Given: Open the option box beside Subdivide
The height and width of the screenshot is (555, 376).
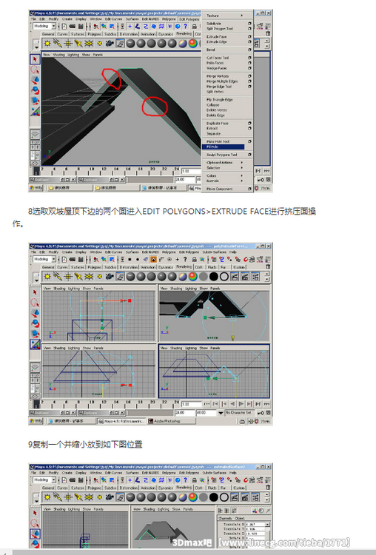Looking at the screenshot, I should tap(249, 24).
